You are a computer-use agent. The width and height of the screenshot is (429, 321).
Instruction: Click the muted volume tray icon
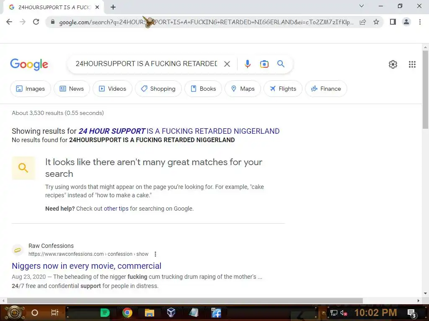point(344,313)
